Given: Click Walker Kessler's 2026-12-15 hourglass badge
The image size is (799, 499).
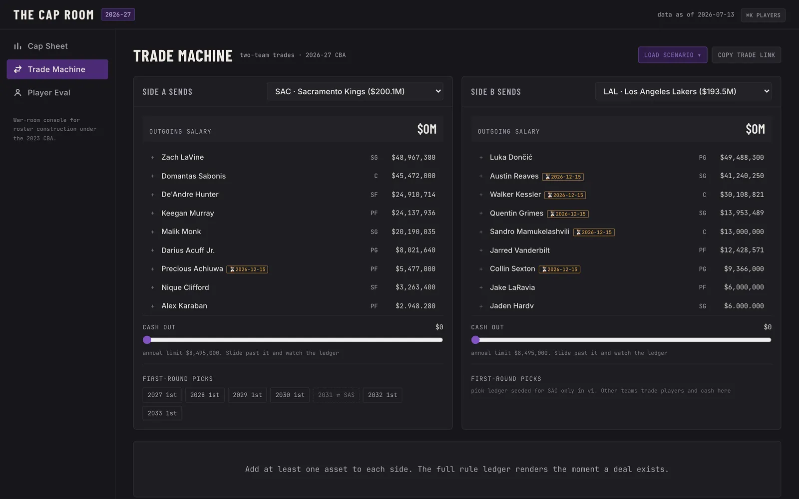Looking at the screenshot, I should click(x=565, y=195).
